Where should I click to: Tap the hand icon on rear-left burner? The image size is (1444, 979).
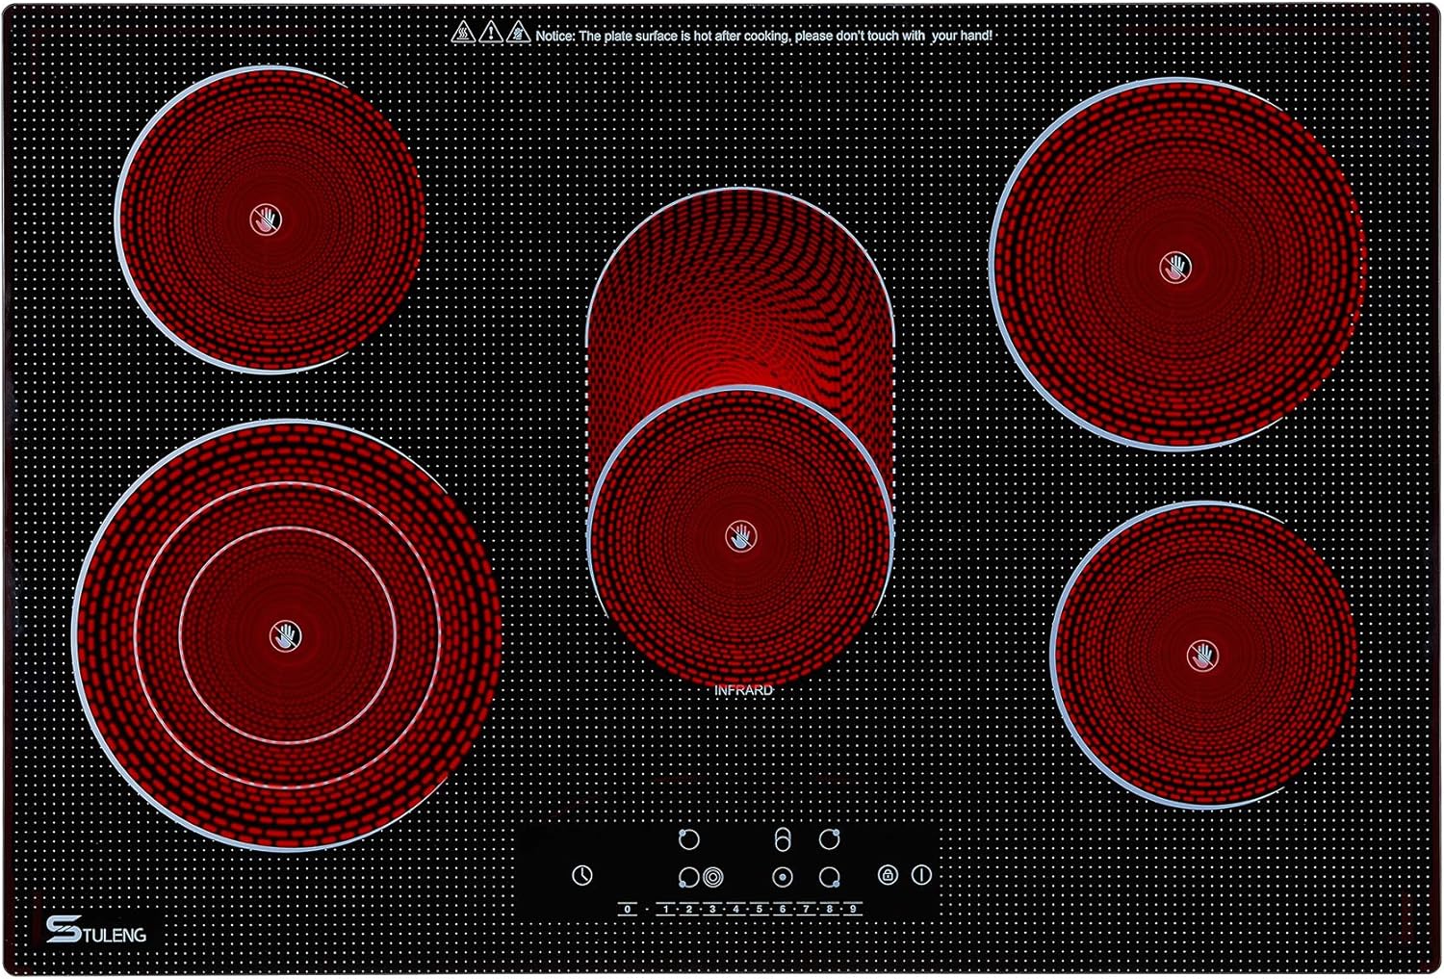pyautogui.click(x=266, y=219)
